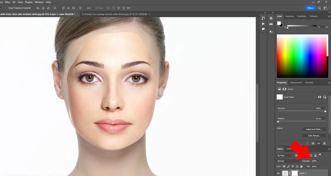
Task: Expand the Opacity dropdown arrow
Action: pyautogui.click(x=319, y=161)
